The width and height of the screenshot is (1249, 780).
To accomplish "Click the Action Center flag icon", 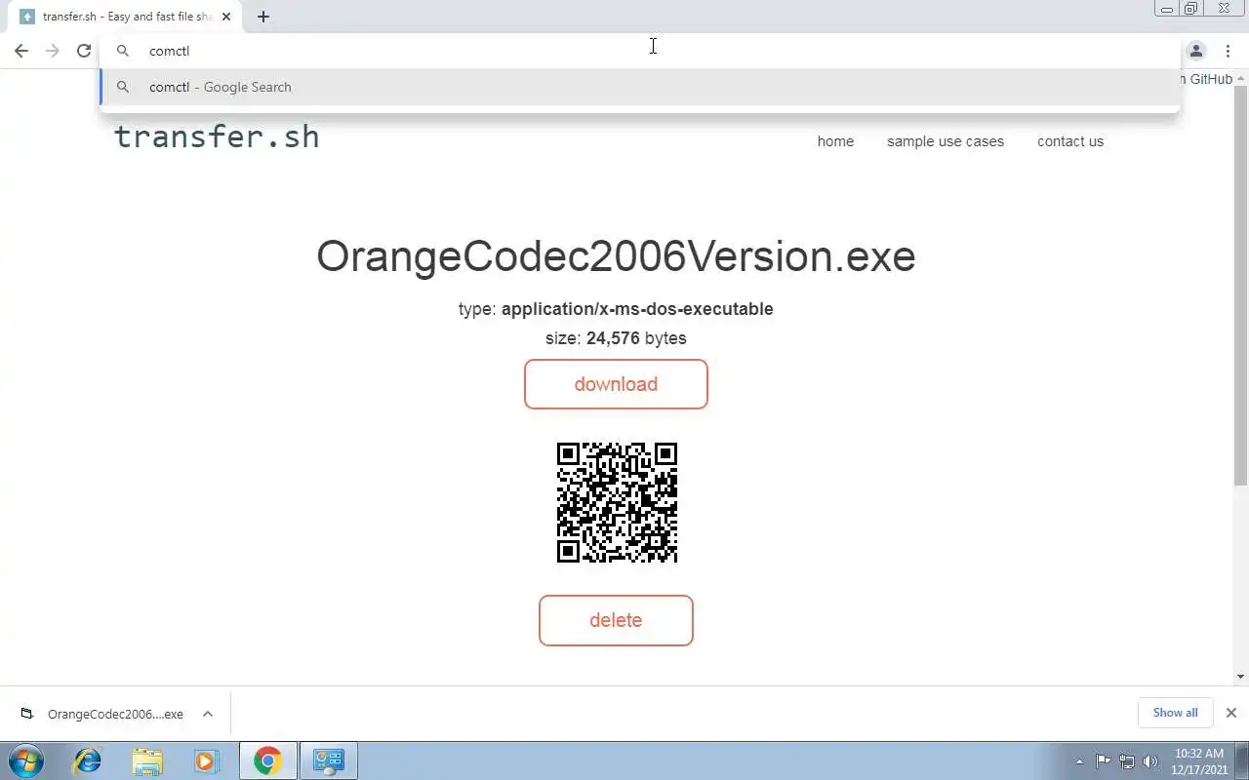I will (x=1103, y=761).
